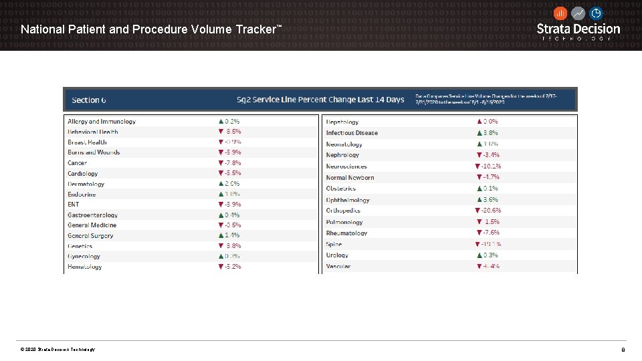Select the Dermatology row label

click(x=86, y=185)
